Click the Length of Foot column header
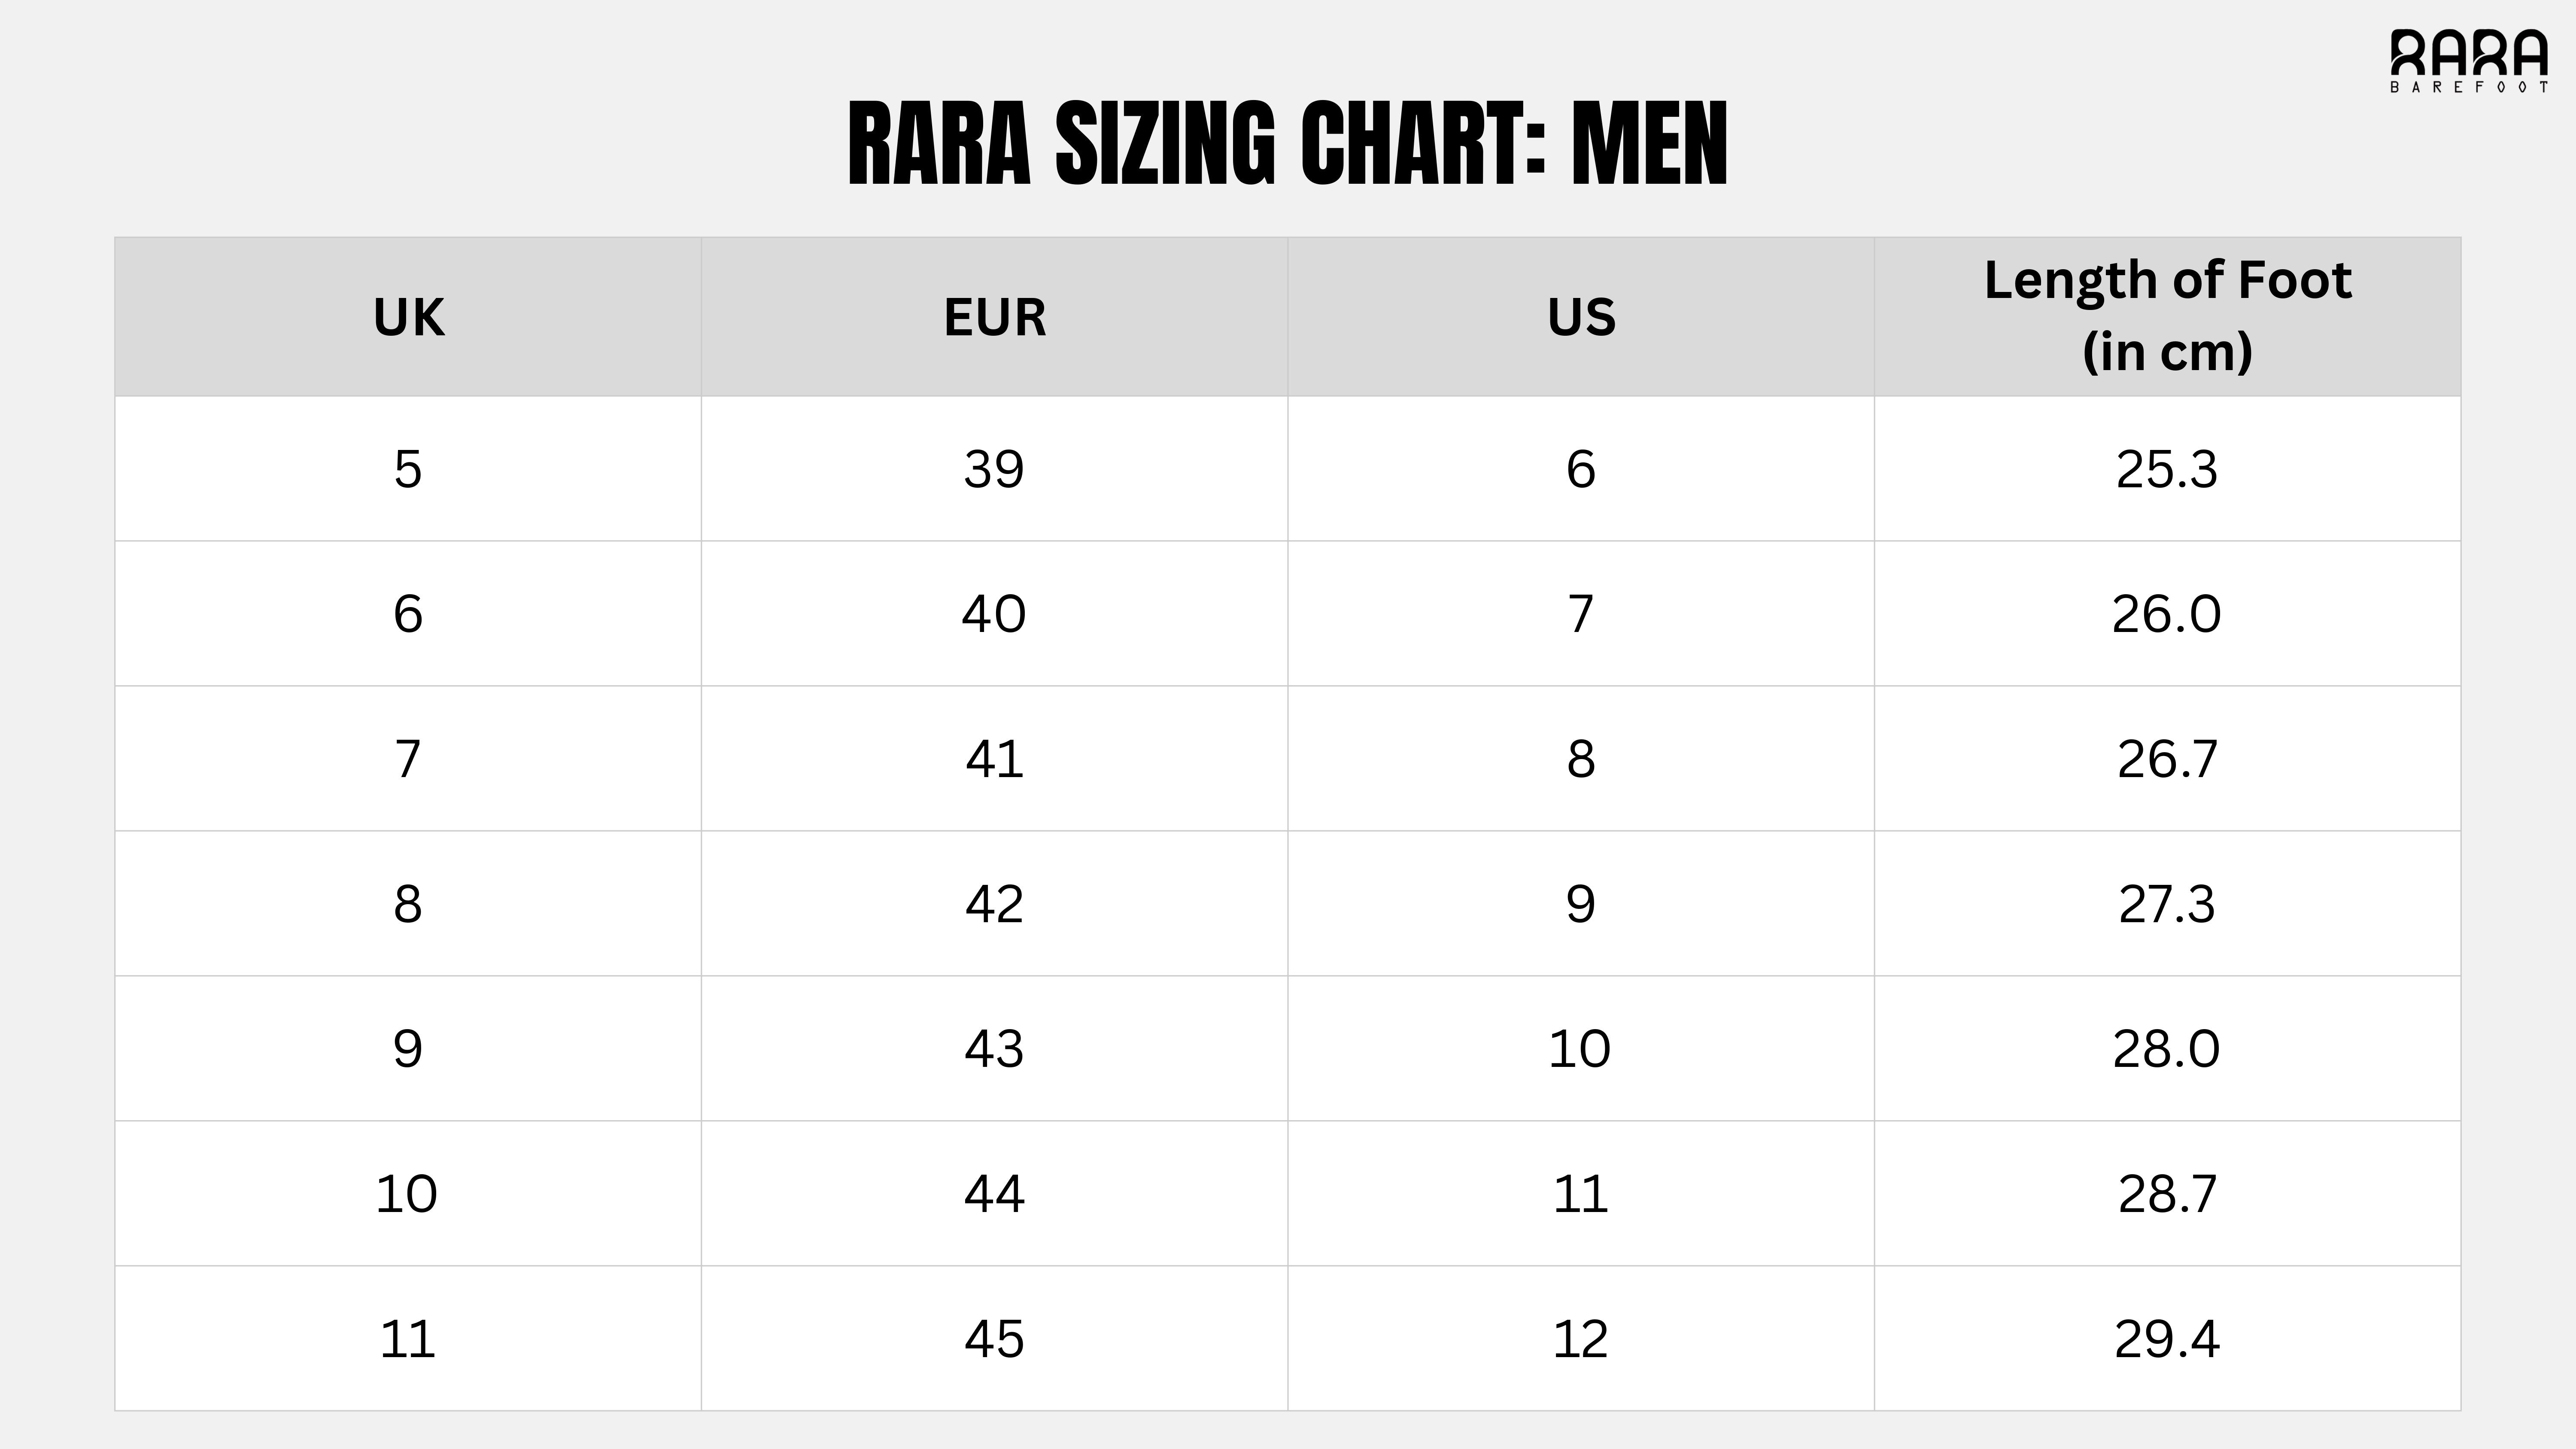The height and width of the screenshot is (1449, 2576). pyautogui.click(x=2167, y=315)
